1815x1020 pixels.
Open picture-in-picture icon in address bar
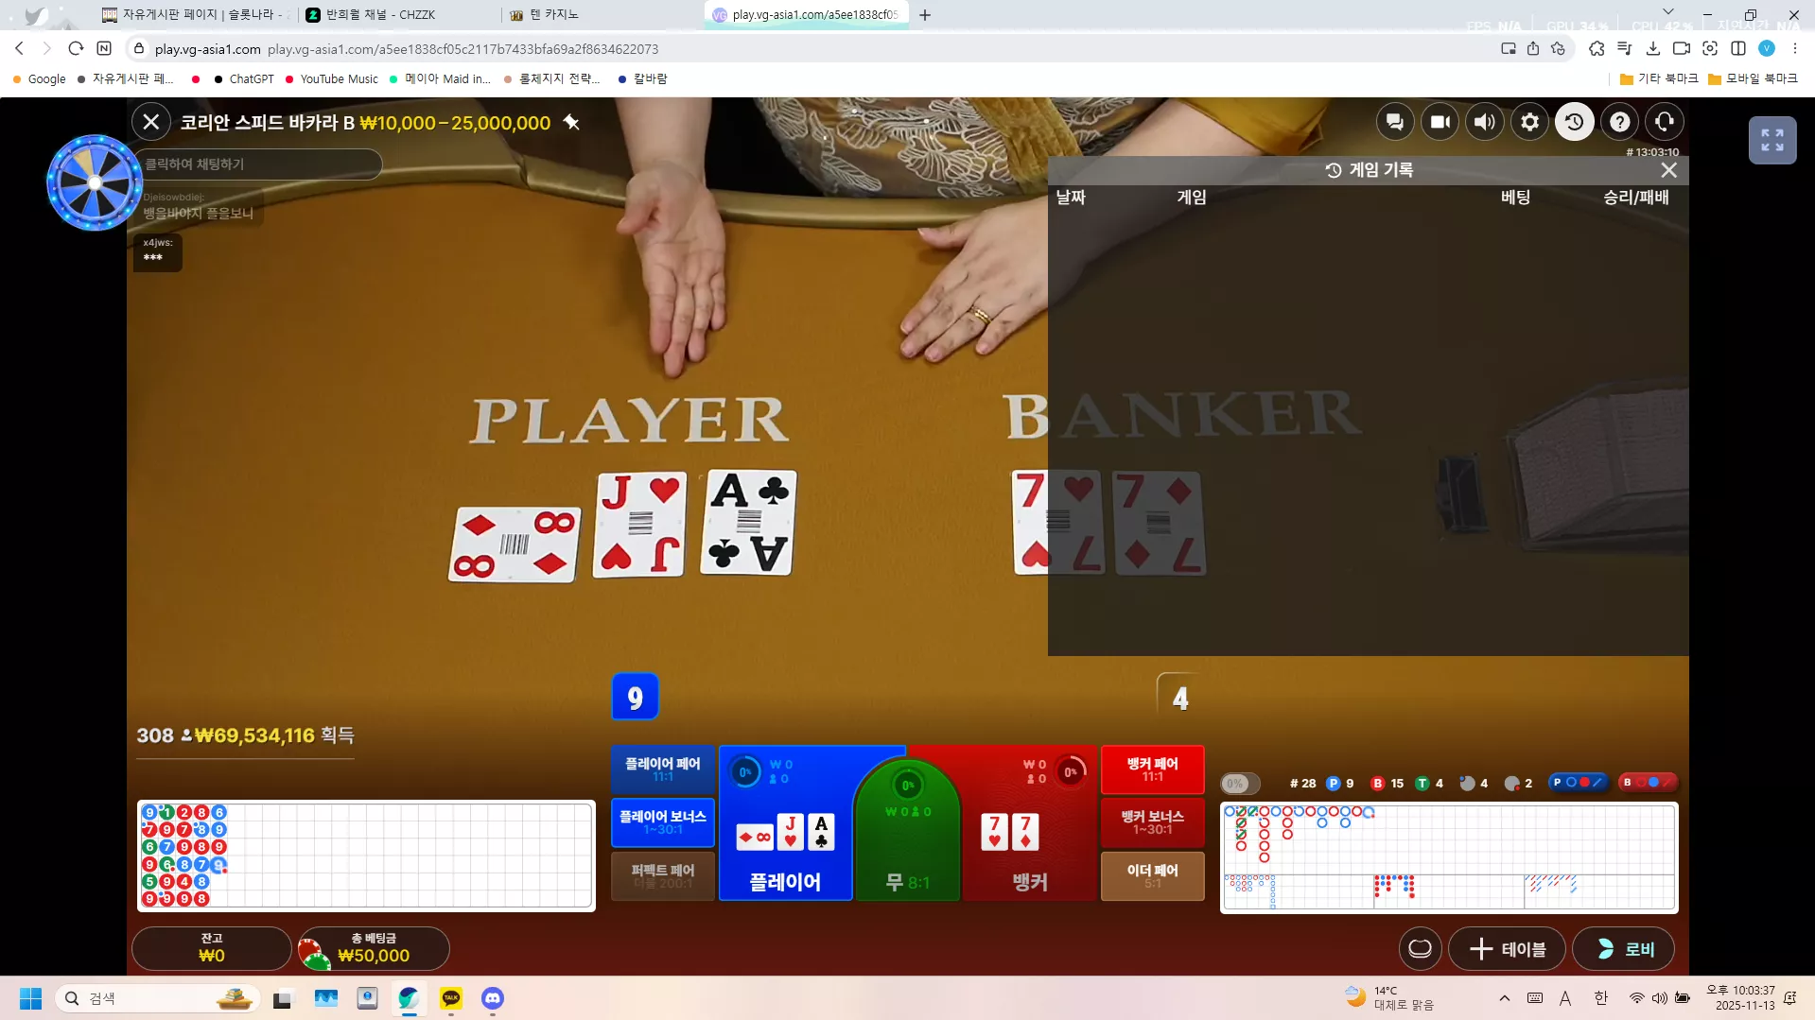pyautogui.click(x=1509, y=48)
